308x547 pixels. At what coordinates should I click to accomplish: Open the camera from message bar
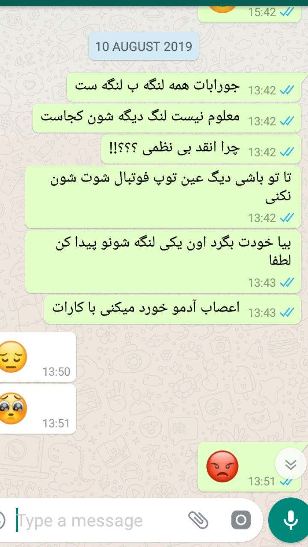click(241, 520)
